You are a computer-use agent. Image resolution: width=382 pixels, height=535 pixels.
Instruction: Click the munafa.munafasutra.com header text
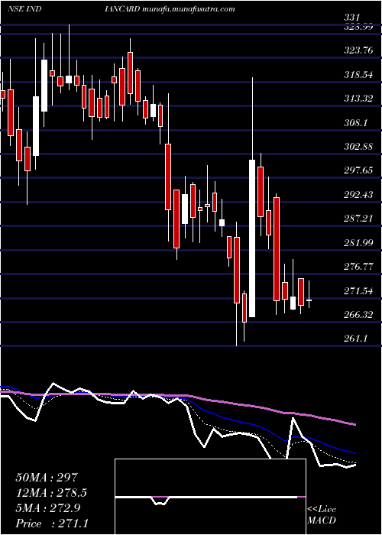(188, 9)
